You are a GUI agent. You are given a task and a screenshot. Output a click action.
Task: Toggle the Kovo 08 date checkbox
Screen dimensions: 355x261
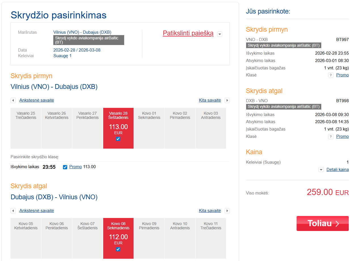pos(118,249)
